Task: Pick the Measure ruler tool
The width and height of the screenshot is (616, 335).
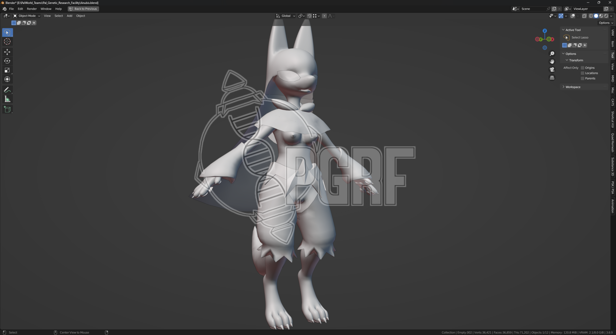Action: pyautogui.click(x=7, y=99)
